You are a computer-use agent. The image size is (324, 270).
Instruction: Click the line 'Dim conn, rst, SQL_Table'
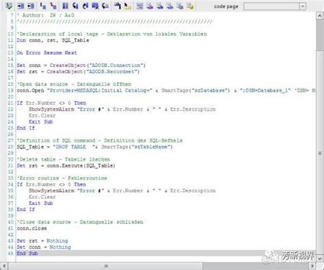point(53,40)
